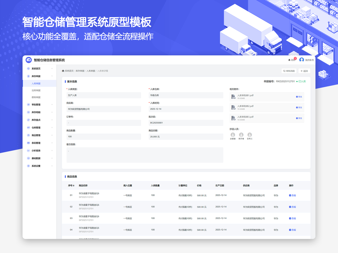Click the 仓库管理 icon in sidebar
The width and height of the screenshot is (338, 253).
tap(28, 128)
